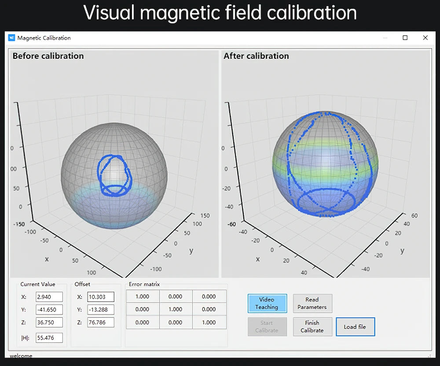440x366 pixels.
Task: Select the top-left Error matrix cell
Action: 142,297
